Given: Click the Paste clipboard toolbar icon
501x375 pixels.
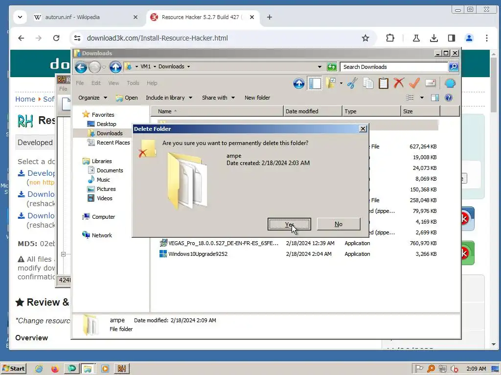Looking at the screenshot, I should point(384,83).
